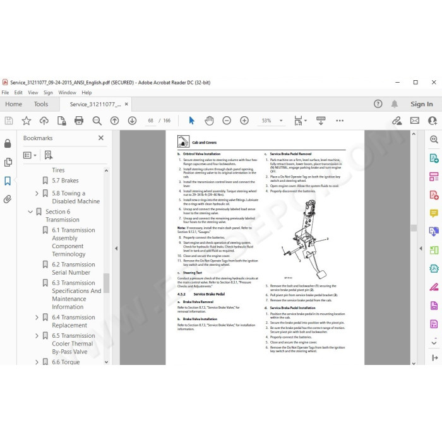Open zoom percentage dropdown
This screenshot has height=442, width=442.
click(281, 121)
